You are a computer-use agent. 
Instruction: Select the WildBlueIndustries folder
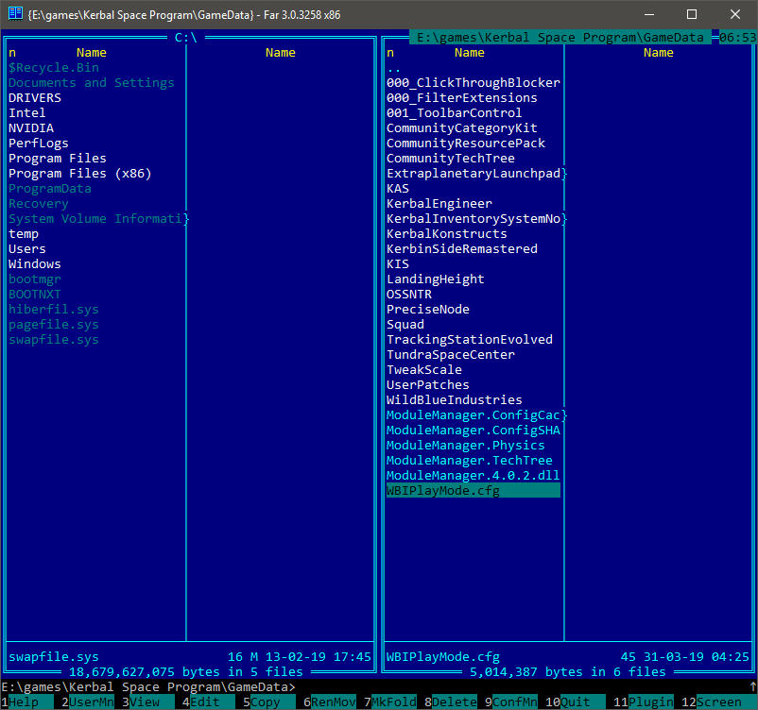[455, 400]
